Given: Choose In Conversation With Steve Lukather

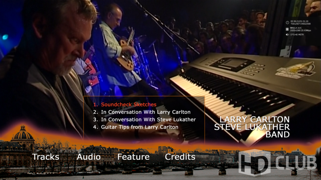Looking at the screenshot, I should (145, 119).
